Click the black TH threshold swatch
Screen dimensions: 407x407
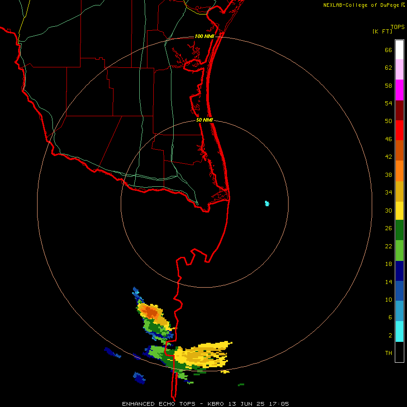(x=399, y=352)
